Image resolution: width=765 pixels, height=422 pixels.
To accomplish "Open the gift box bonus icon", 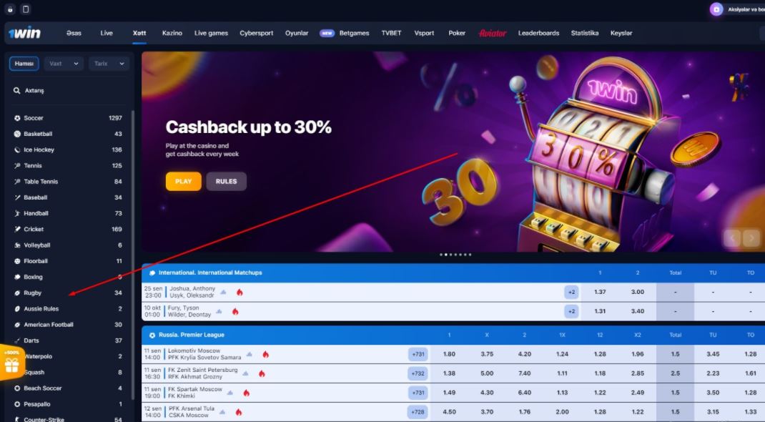I will 11,363.
